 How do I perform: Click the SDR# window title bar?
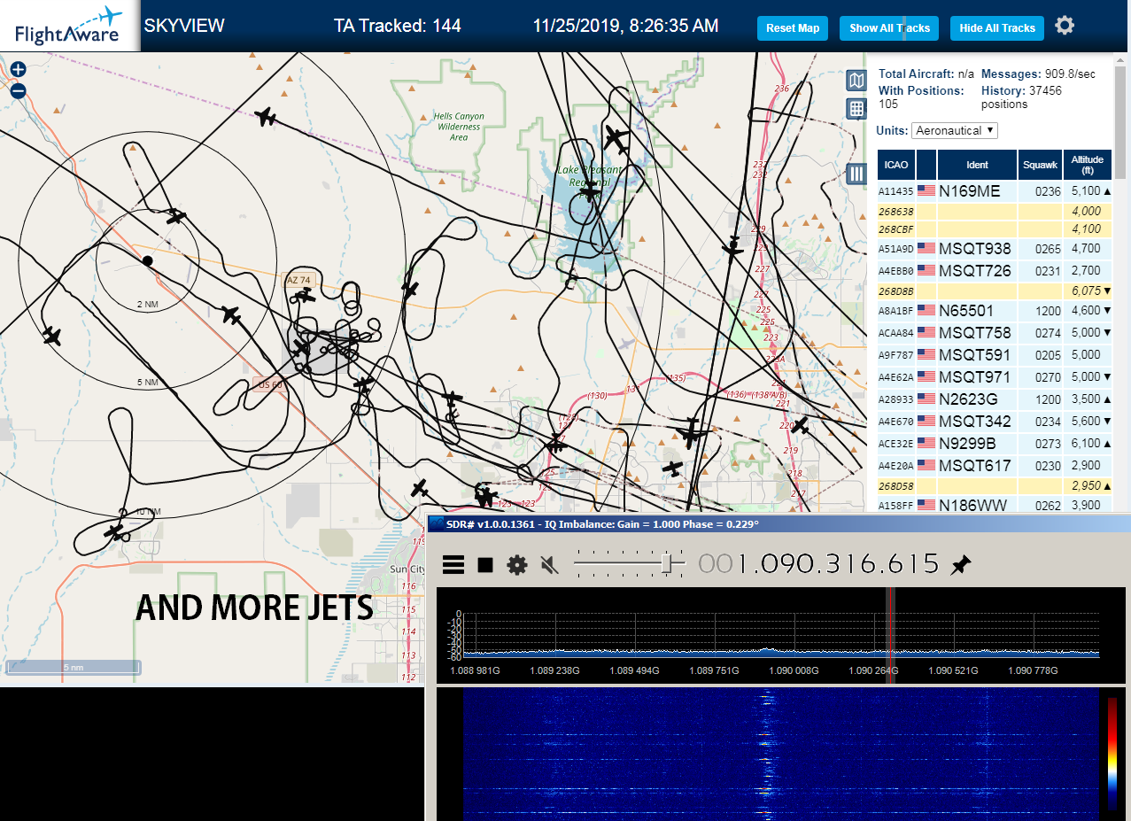[x=779, y=523]
